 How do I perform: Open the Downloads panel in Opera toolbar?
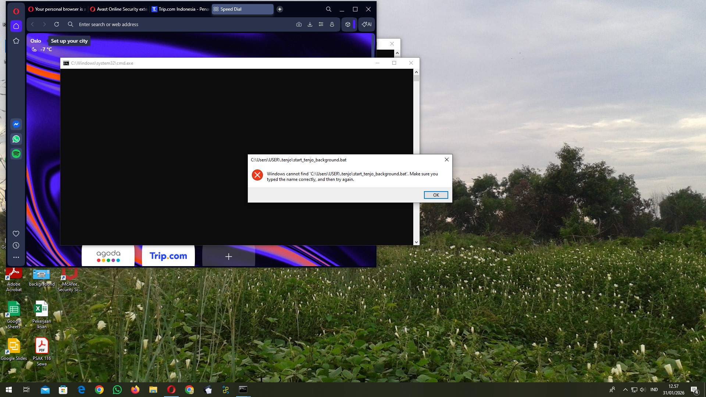click(310, 24)
